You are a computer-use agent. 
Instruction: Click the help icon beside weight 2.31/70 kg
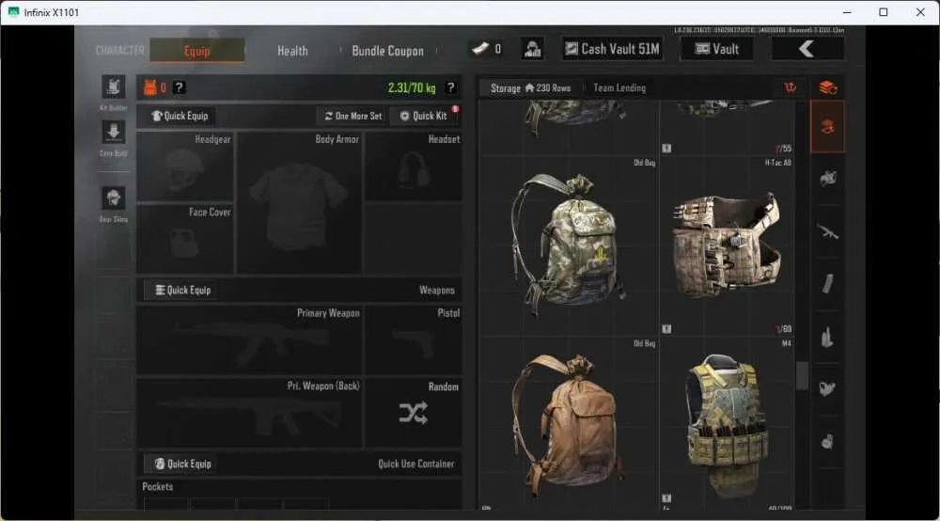(x=451, y=87)
